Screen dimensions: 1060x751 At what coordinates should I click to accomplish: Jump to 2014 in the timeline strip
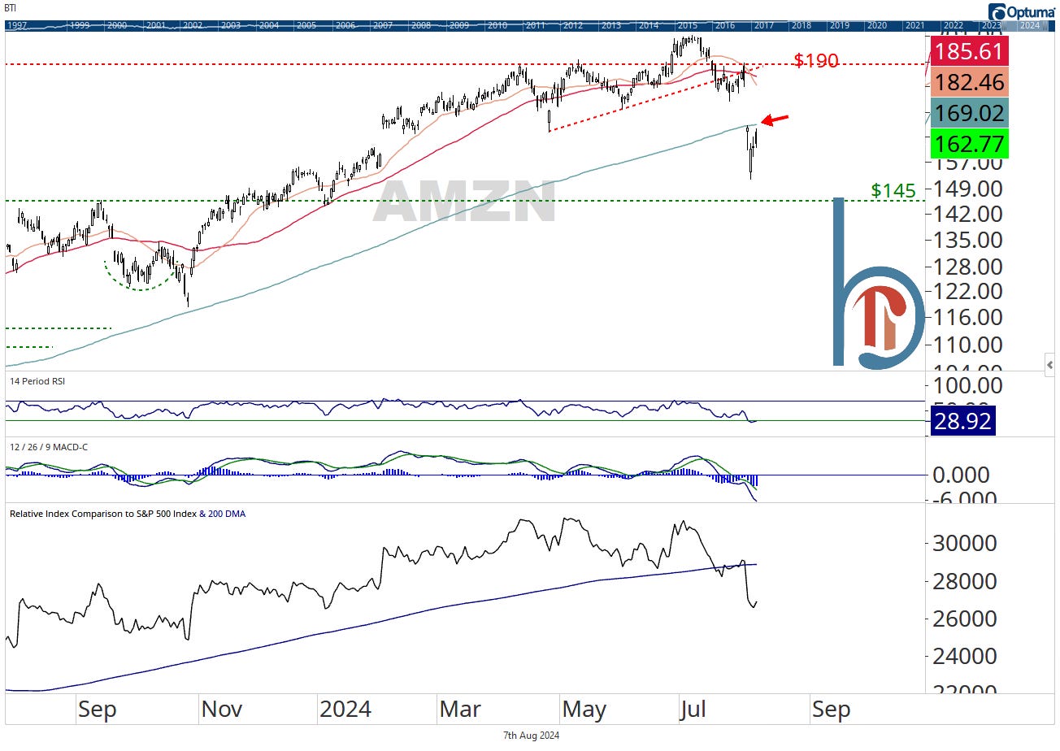coord(649,25)
